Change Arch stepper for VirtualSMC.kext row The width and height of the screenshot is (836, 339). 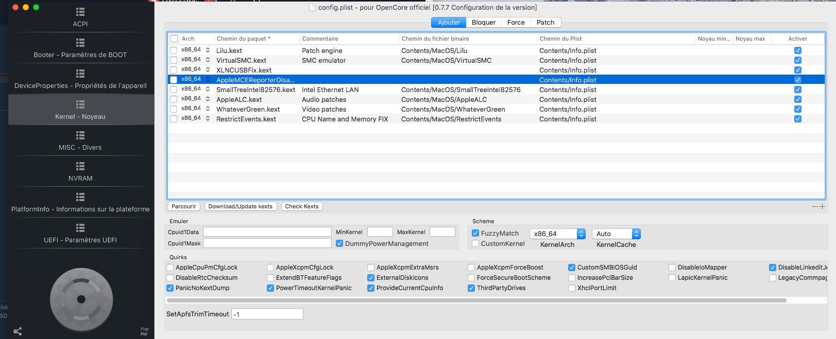point(208,60)
